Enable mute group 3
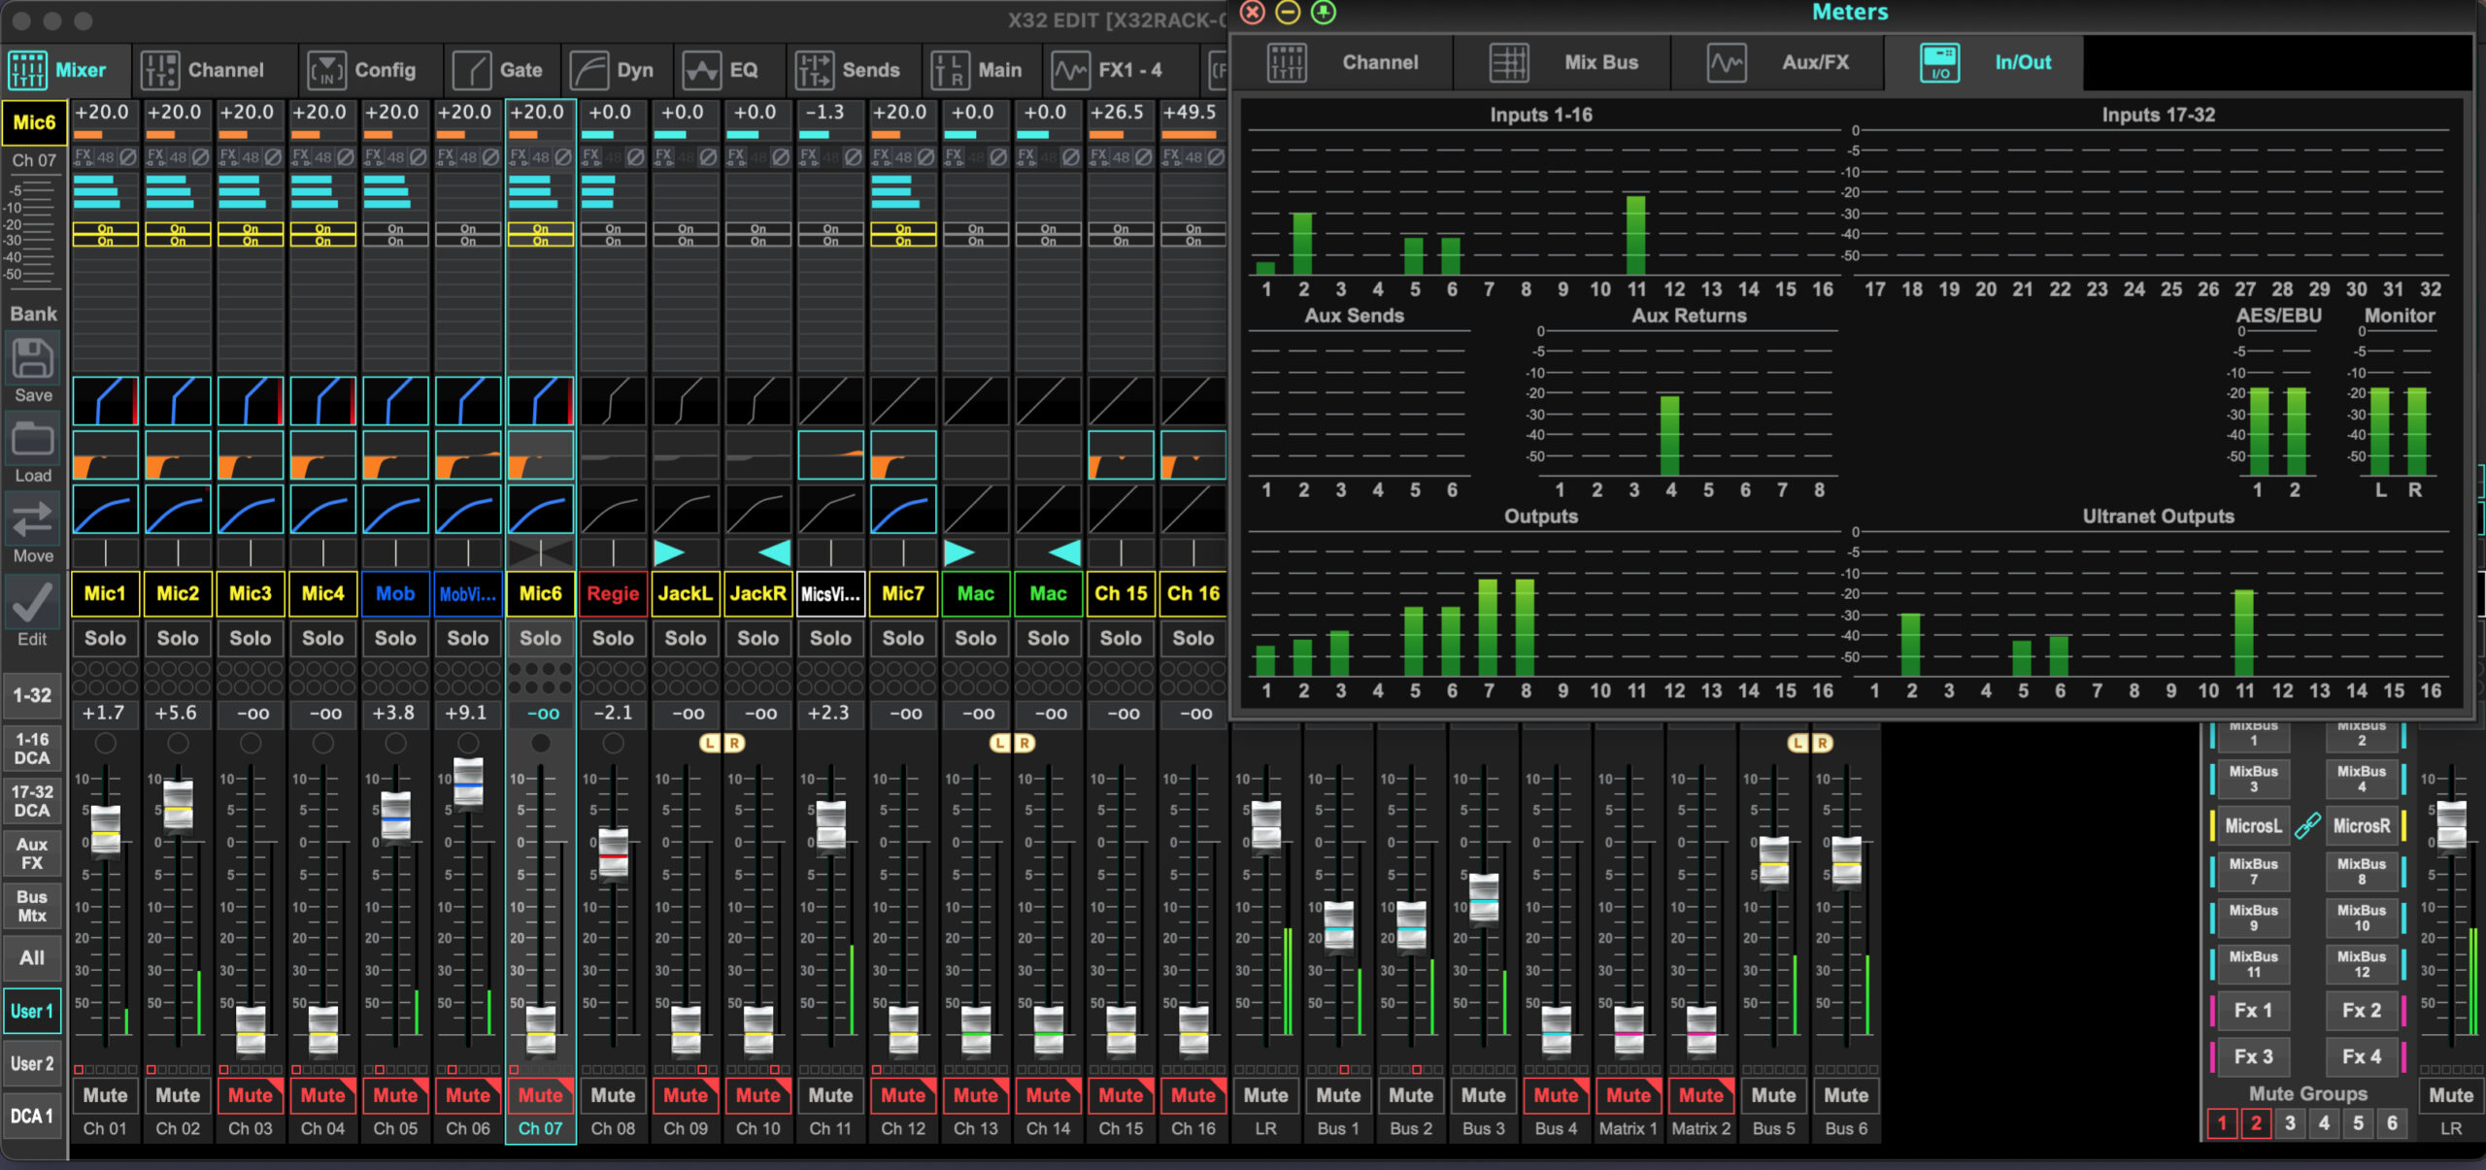The height and width of the screenshot is (1170, 2486). tap(2290, 1123)
